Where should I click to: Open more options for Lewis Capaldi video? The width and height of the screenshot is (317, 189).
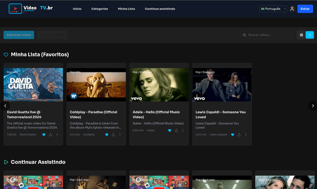pyautogui.click(x=246, y=135)
